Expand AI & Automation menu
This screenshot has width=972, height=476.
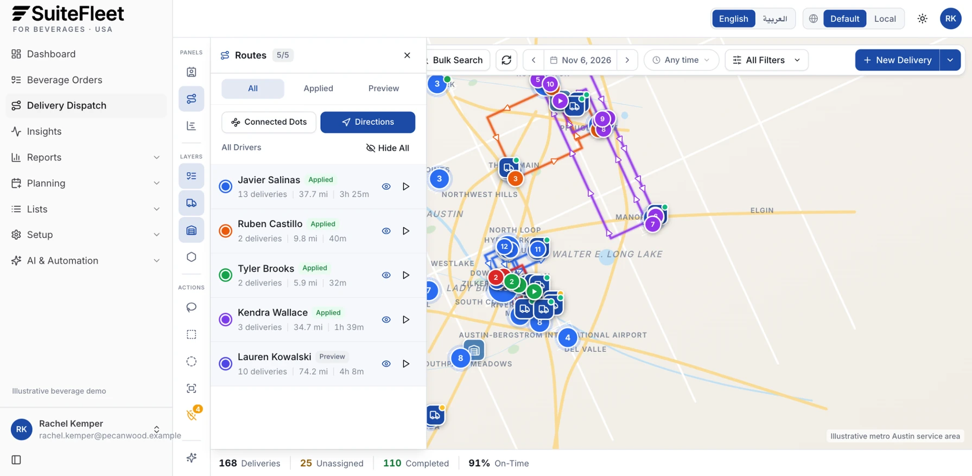point(86,261)
